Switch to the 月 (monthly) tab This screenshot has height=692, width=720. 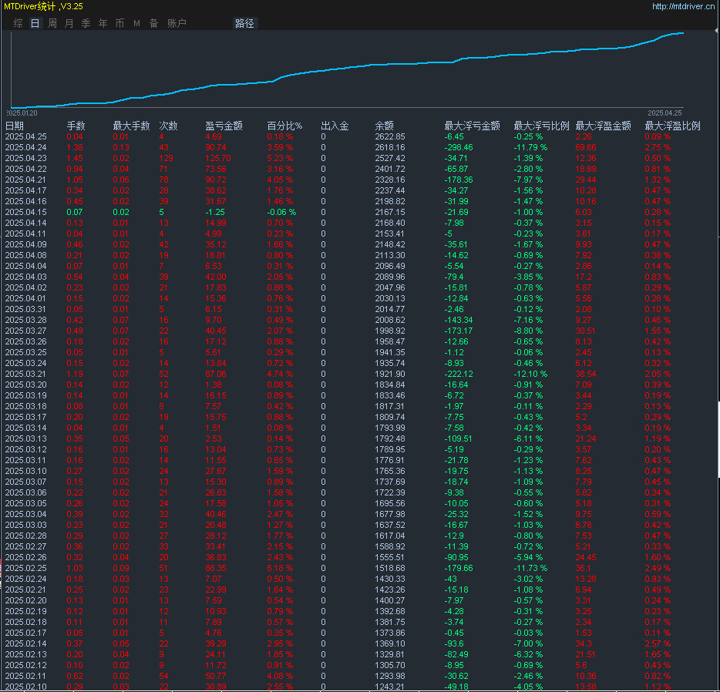coord(69,23)
